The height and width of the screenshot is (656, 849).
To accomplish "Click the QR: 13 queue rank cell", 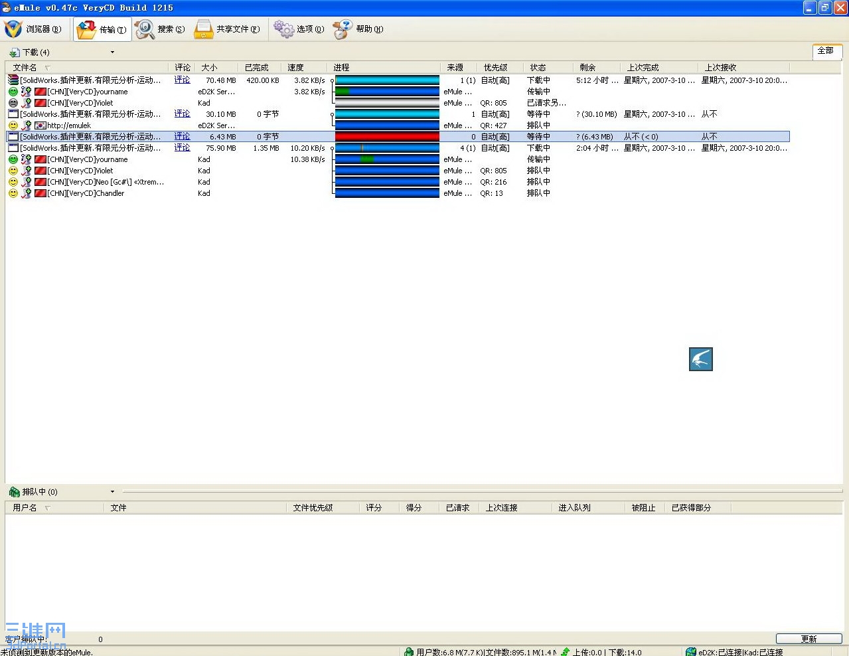I will [x=492, y=193].
